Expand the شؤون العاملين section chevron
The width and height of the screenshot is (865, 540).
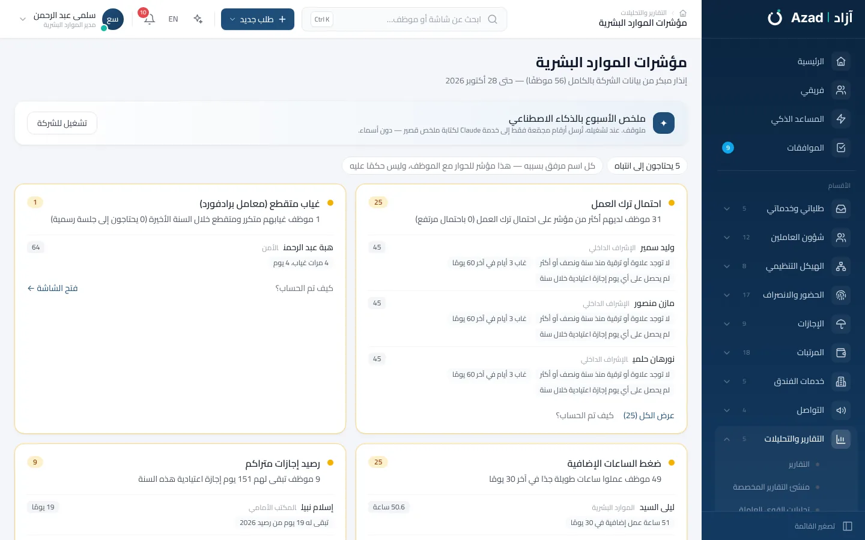point(727,238)
